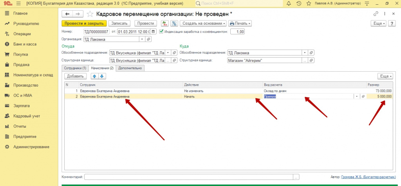Expand destination Обособленное подразделение dropdown
401x186 pixels.
[x=305, y=53]
